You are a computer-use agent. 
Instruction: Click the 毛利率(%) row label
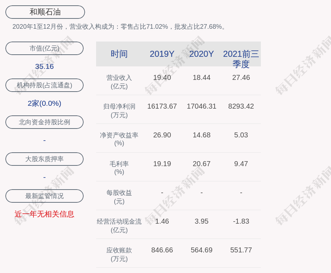pos(119,168)
